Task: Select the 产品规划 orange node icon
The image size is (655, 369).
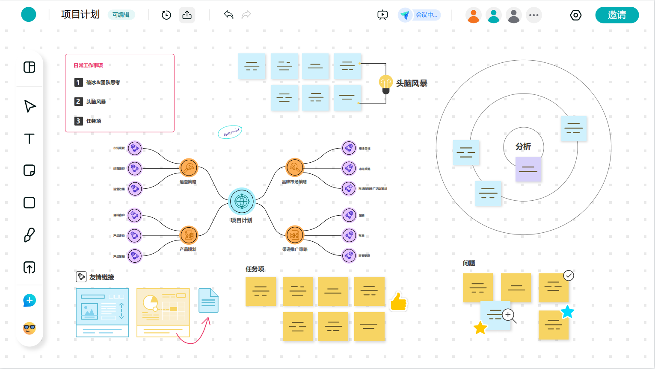Action: [x=189, y=235]
